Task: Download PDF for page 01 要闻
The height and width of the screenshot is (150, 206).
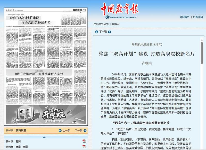Action: 84,141
